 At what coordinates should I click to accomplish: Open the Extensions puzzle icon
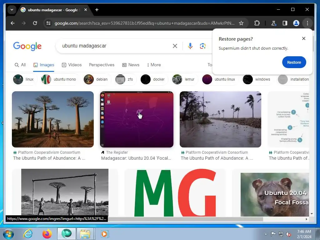click(x=257, y=23)
